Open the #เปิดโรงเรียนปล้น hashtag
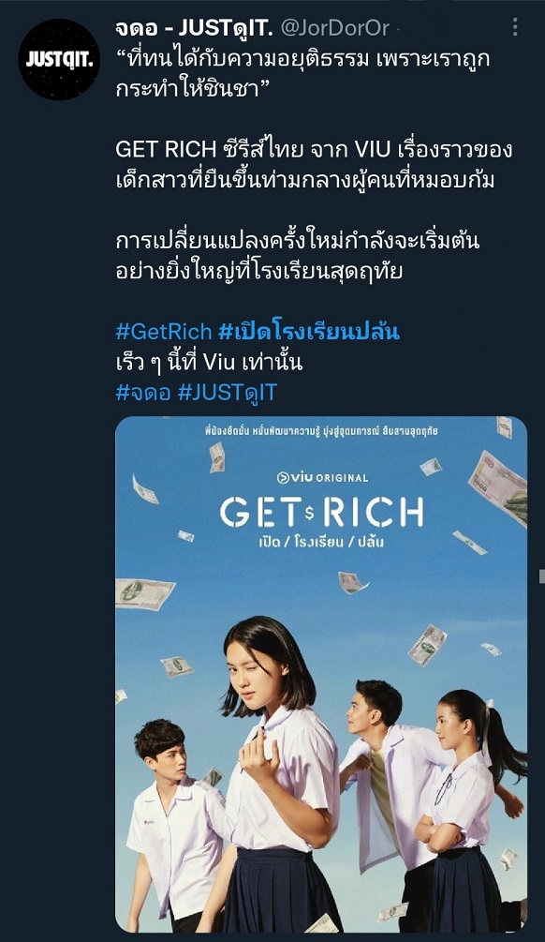The image size is (545, 942). pyautogui.click(x=309, y=331)
